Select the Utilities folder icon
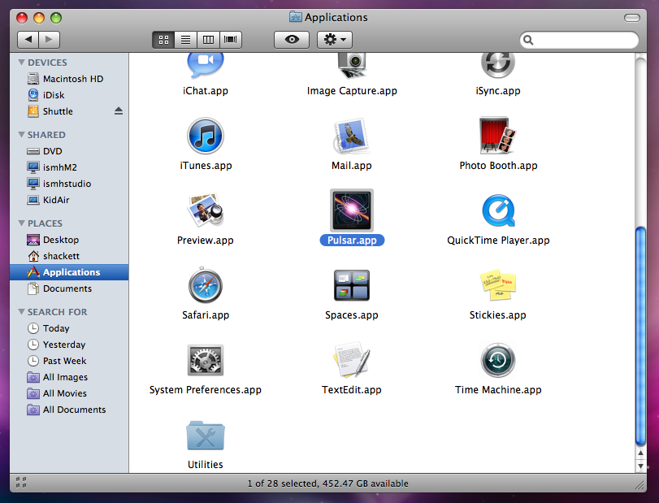 pos(206,436)
